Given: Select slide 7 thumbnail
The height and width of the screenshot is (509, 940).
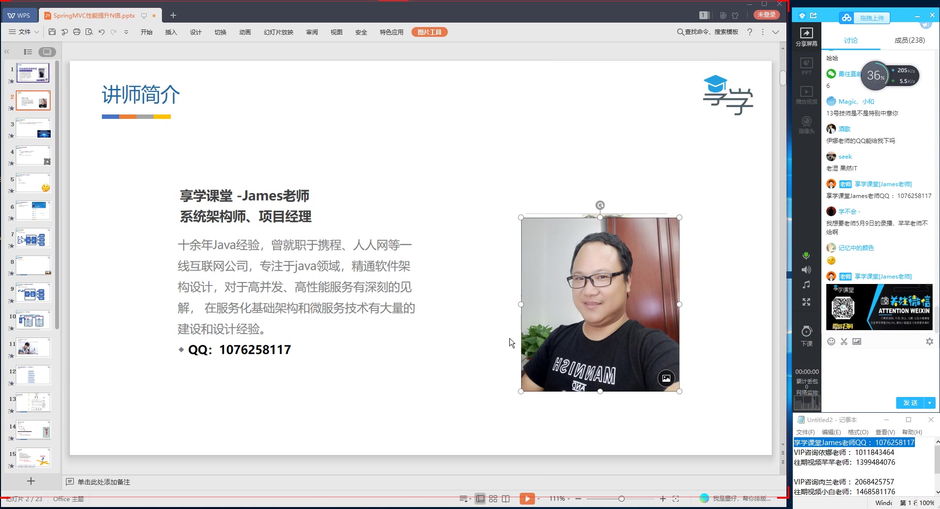Looking at the screenshot, I should [x=33, y=238].
